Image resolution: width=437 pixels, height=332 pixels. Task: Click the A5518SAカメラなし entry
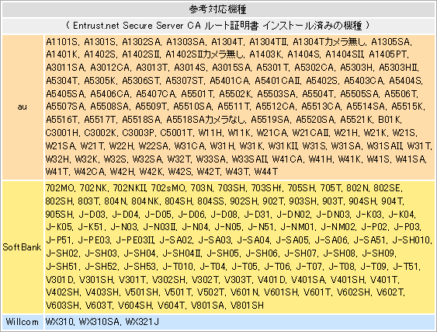point(206,120)
